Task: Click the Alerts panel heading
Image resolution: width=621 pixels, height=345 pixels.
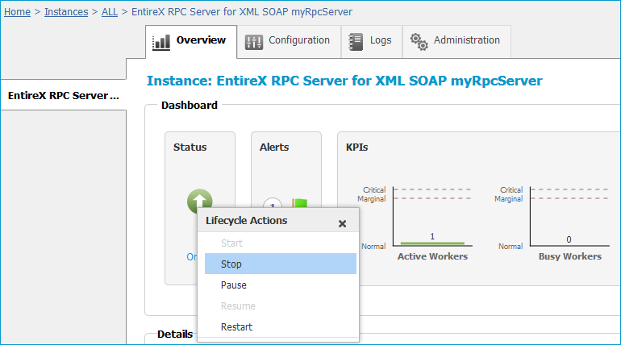Action: pyautogui.click(x=274, y=148)
